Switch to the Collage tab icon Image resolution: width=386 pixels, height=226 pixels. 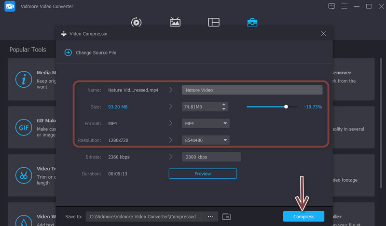pos(214,22)
